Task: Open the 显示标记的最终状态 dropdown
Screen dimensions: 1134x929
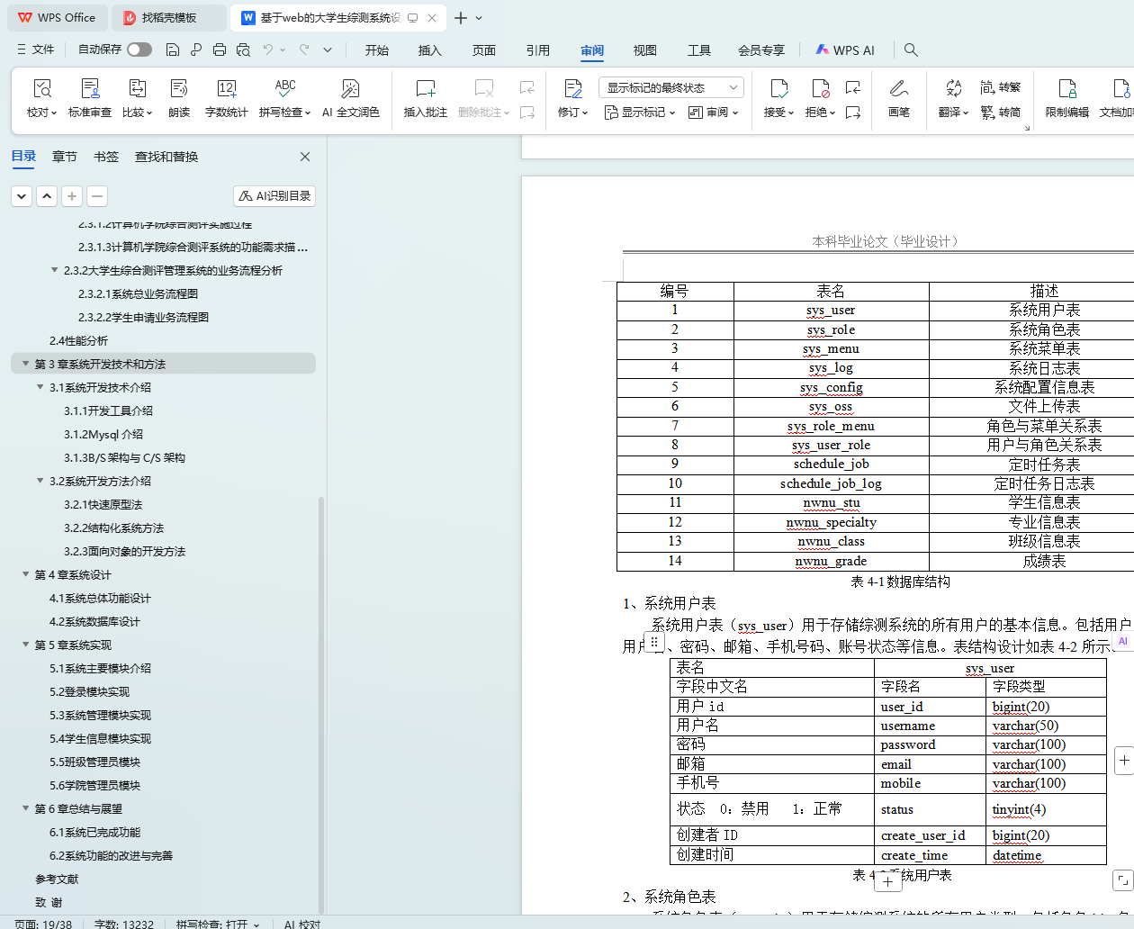Action: point(670,87)
